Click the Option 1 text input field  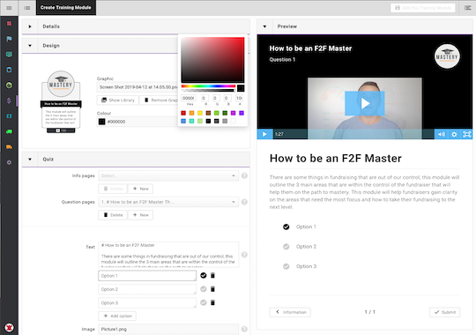(x=147, y=276)
